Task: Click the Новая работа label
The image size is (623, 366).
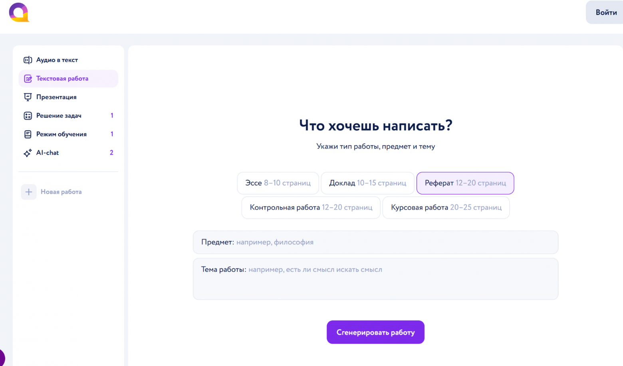Action: [61, 192]
